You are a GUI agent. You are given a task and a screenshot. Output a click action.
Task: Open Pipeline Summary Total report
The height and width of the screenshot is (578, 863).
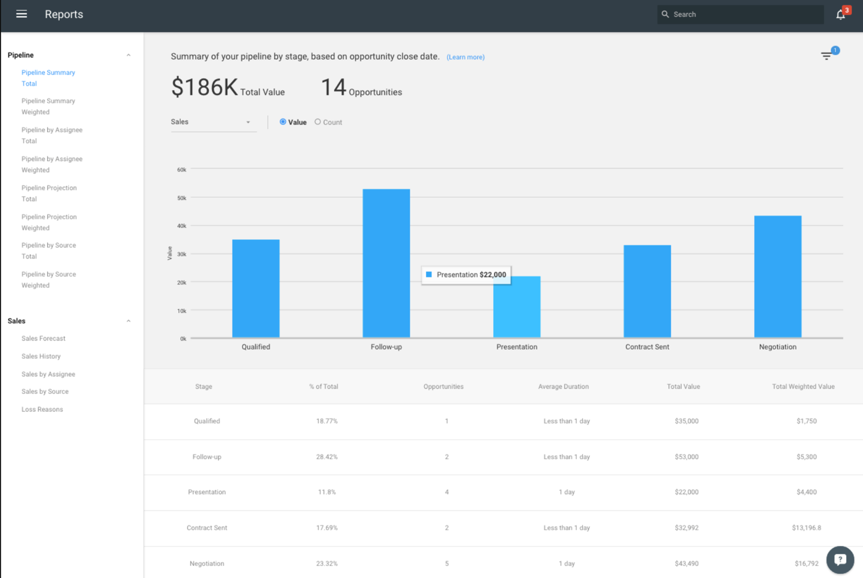pos(48,78)
